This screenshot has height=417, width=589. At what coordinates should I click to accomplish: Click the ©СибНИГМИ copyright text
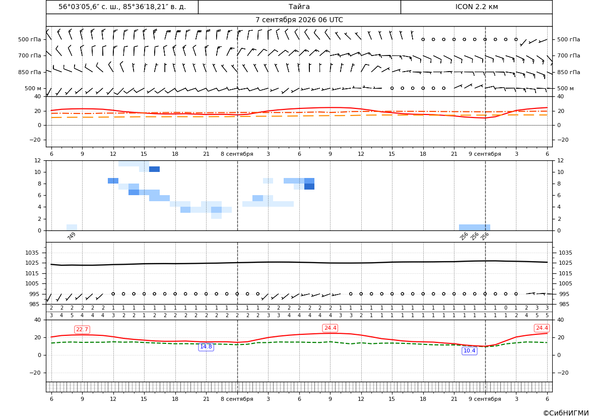click(x=566, y=413)
